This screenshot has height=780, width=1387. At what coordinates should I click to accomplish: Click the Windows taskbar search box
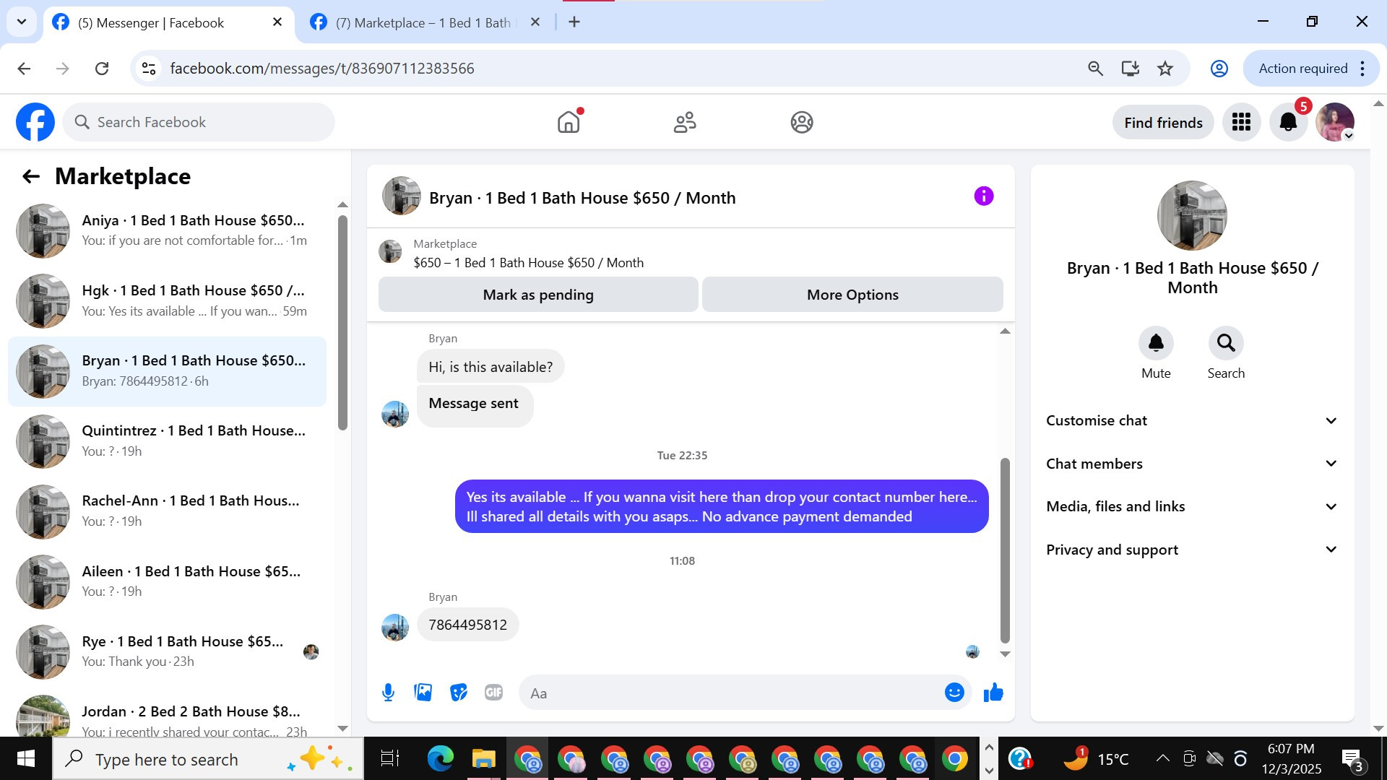(208, 759)
